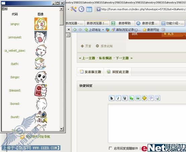Image resolution: width=186 pixels, height=152 pixels.
Task: Insert an image via the editor toolbar
Action: tap(138, 98)
